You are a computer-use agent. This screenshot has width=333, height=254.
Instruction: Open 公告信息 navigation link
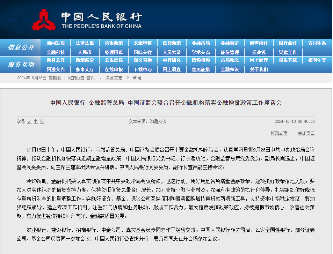114,60
